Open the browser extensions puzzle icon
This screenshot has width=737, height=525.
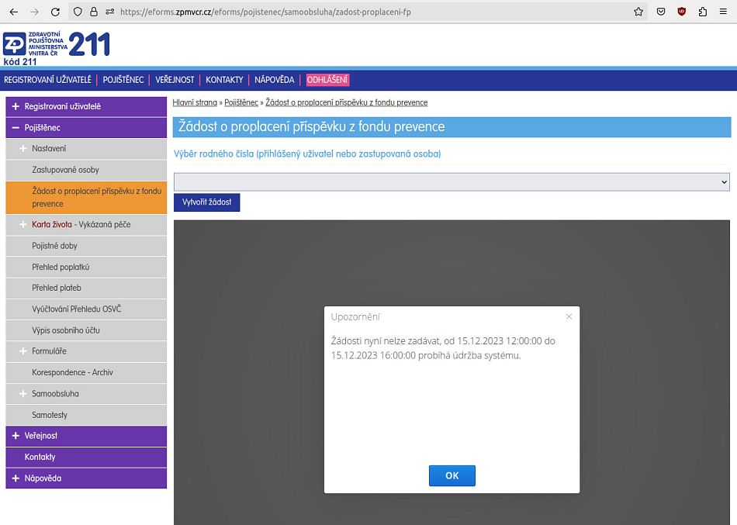[x=703, y=12]
